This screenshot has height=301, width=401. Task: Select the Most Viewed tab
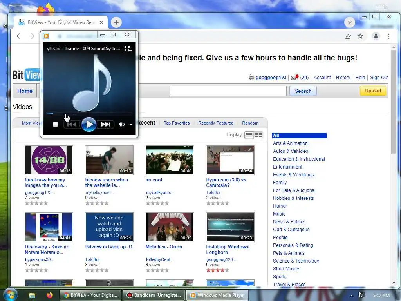[x=31, y=123]
